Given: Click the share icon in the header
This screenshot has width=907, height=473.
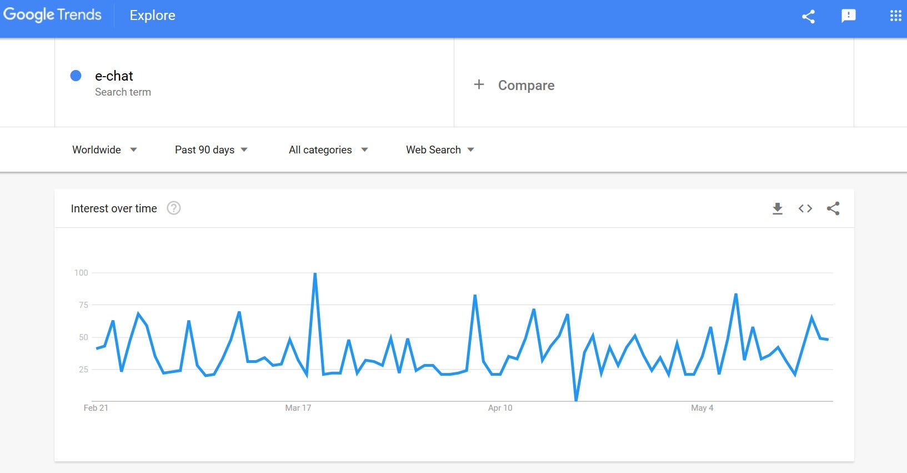Looking at the screenshot, I should pos(808,16).
